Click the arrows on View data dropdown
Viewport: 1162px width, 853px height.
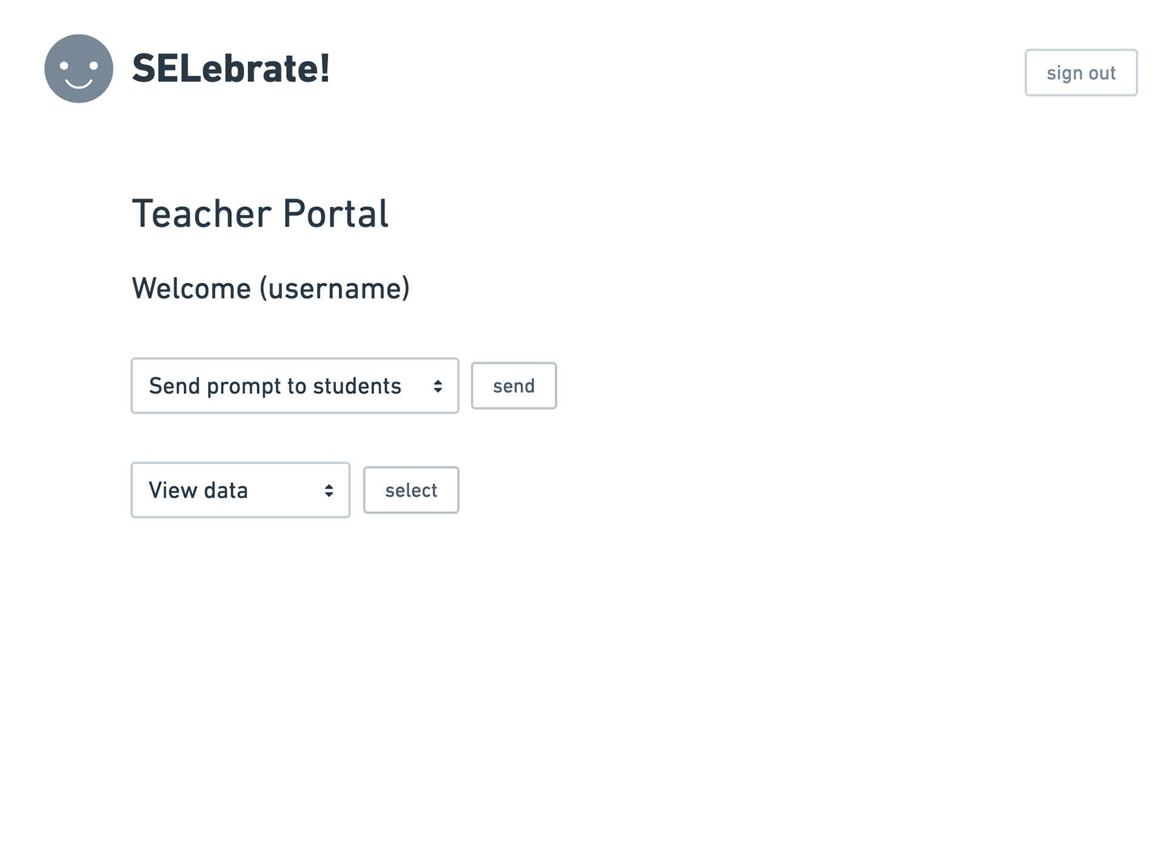pos(329,490)
